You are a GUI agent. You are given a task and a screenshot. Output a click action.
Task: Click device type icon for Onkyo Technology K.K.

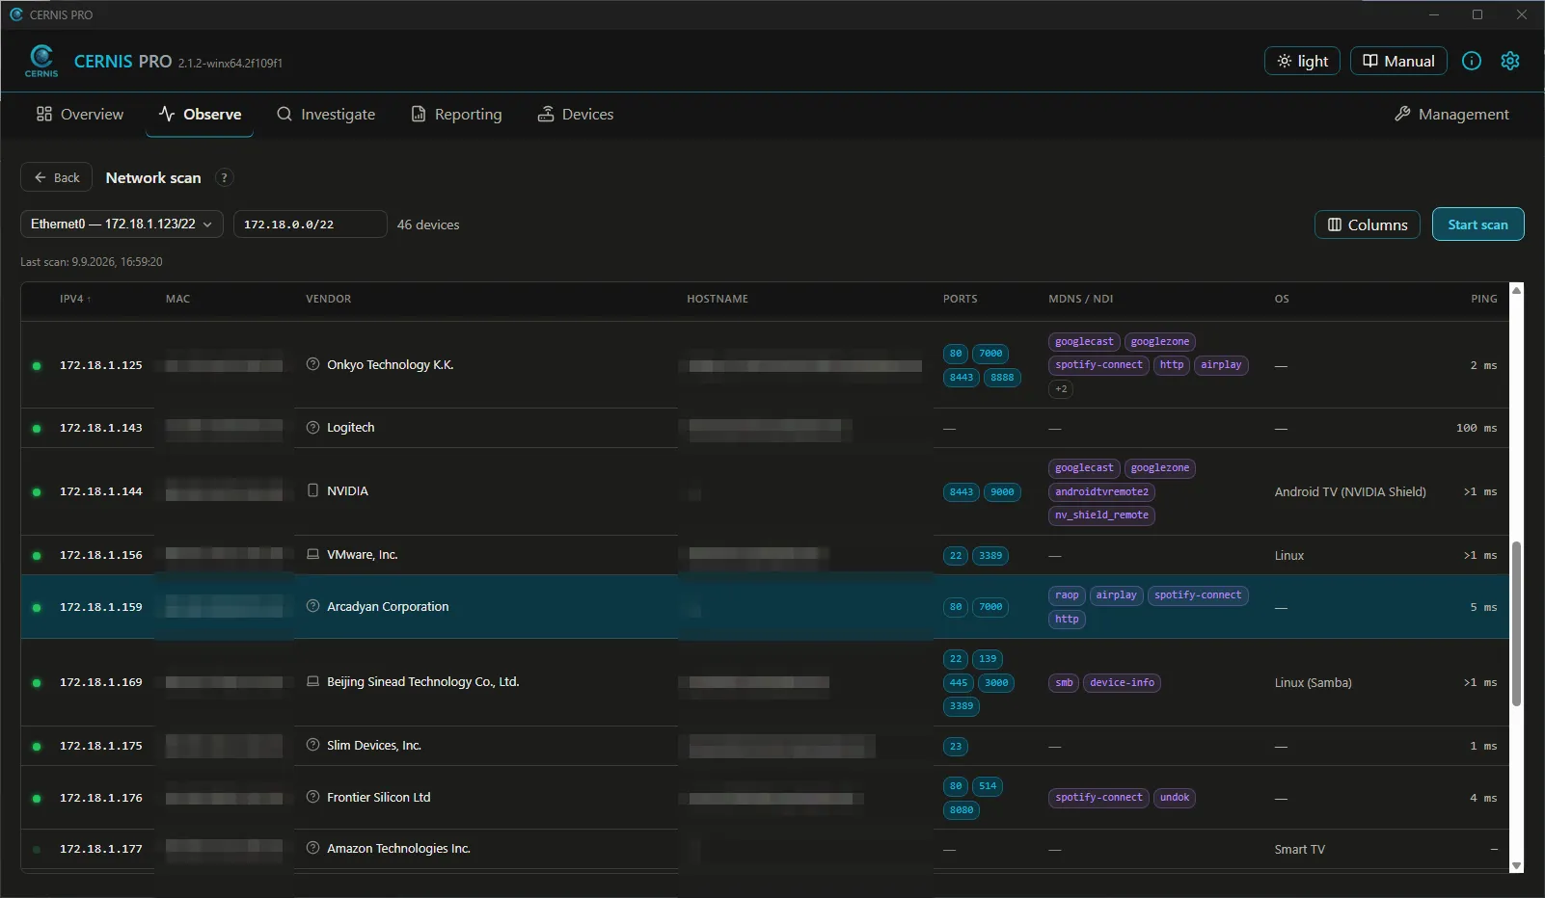pos(312,364)
